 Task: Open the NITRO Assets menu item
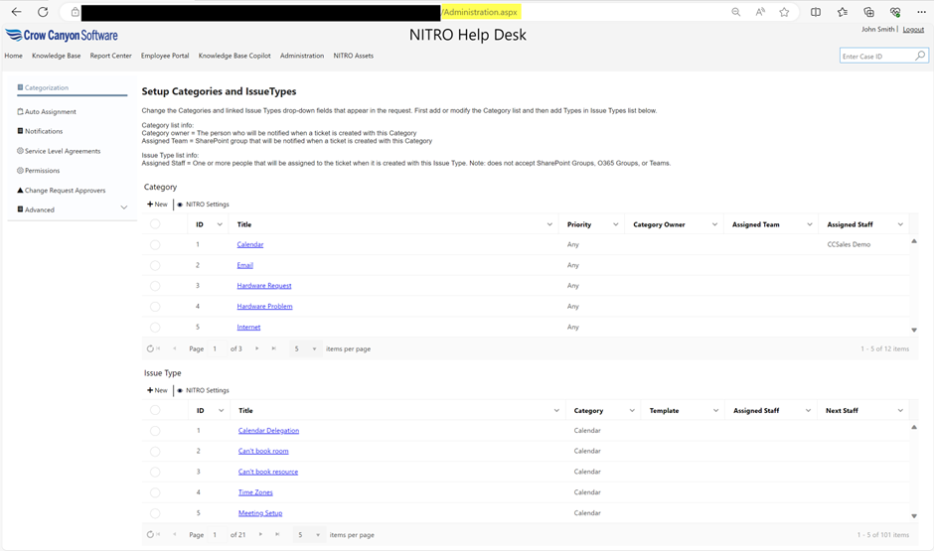pyautogui.click(x=353, y=56)
